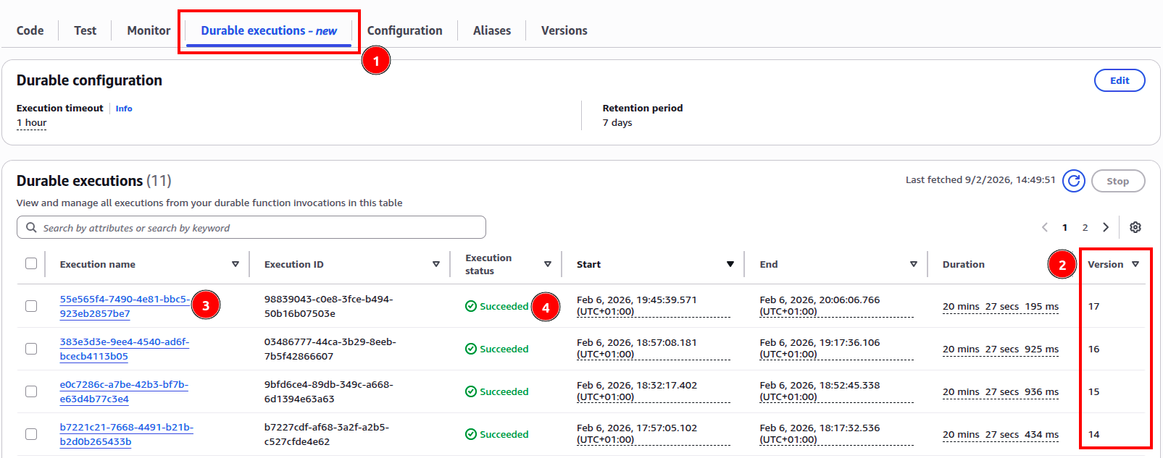This screenshot has height=458, width=1163.
Task: Go to next page arrow
Action: [1106, 227]
